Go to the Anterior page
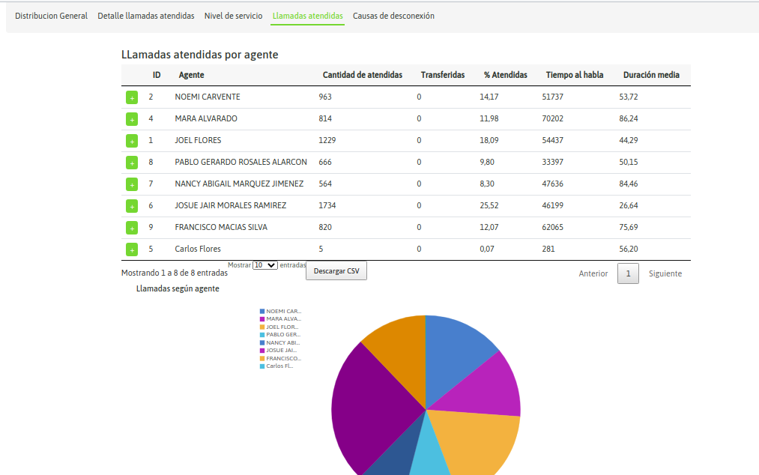Screen dimensions: 759x475 (x=593, y=273)
